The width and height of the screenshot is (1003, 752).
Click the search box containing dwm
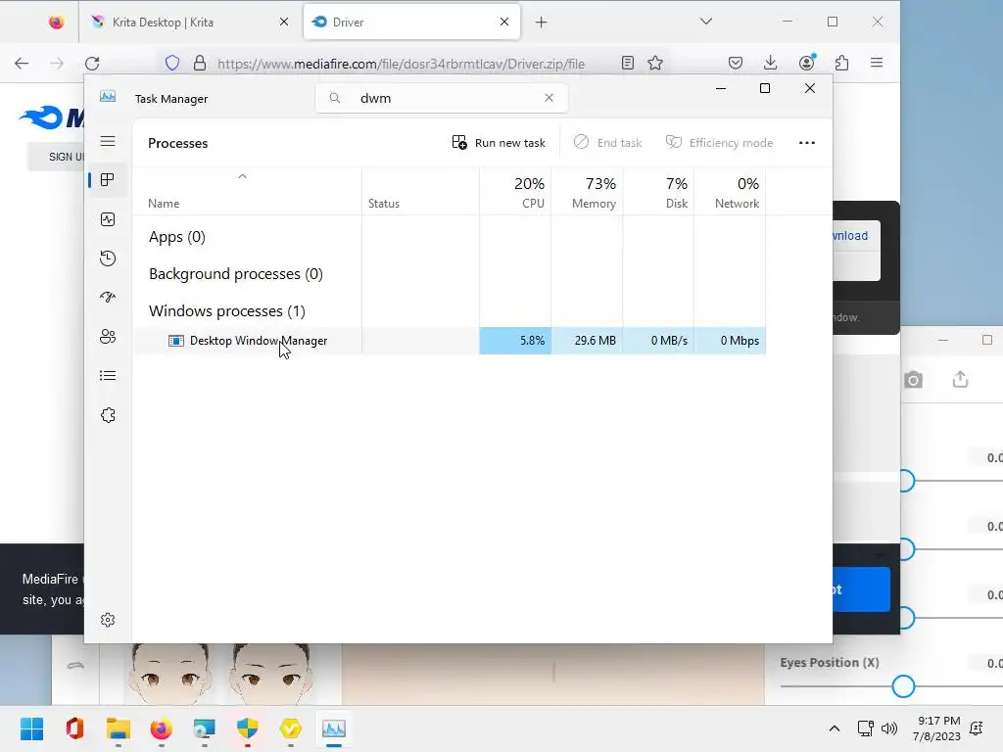(442, 98)
